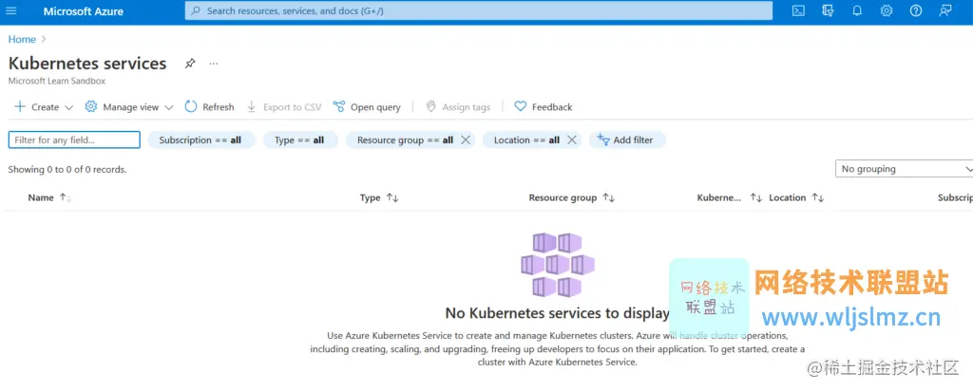Image resolution: width=973 pixels, height=391 pixels.
Task: Open the Type == all filter
Action: 299,140
